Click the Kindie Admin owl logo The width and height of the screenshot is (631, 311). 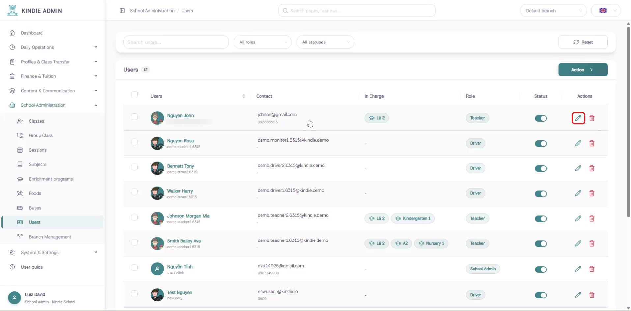(13, 11)
